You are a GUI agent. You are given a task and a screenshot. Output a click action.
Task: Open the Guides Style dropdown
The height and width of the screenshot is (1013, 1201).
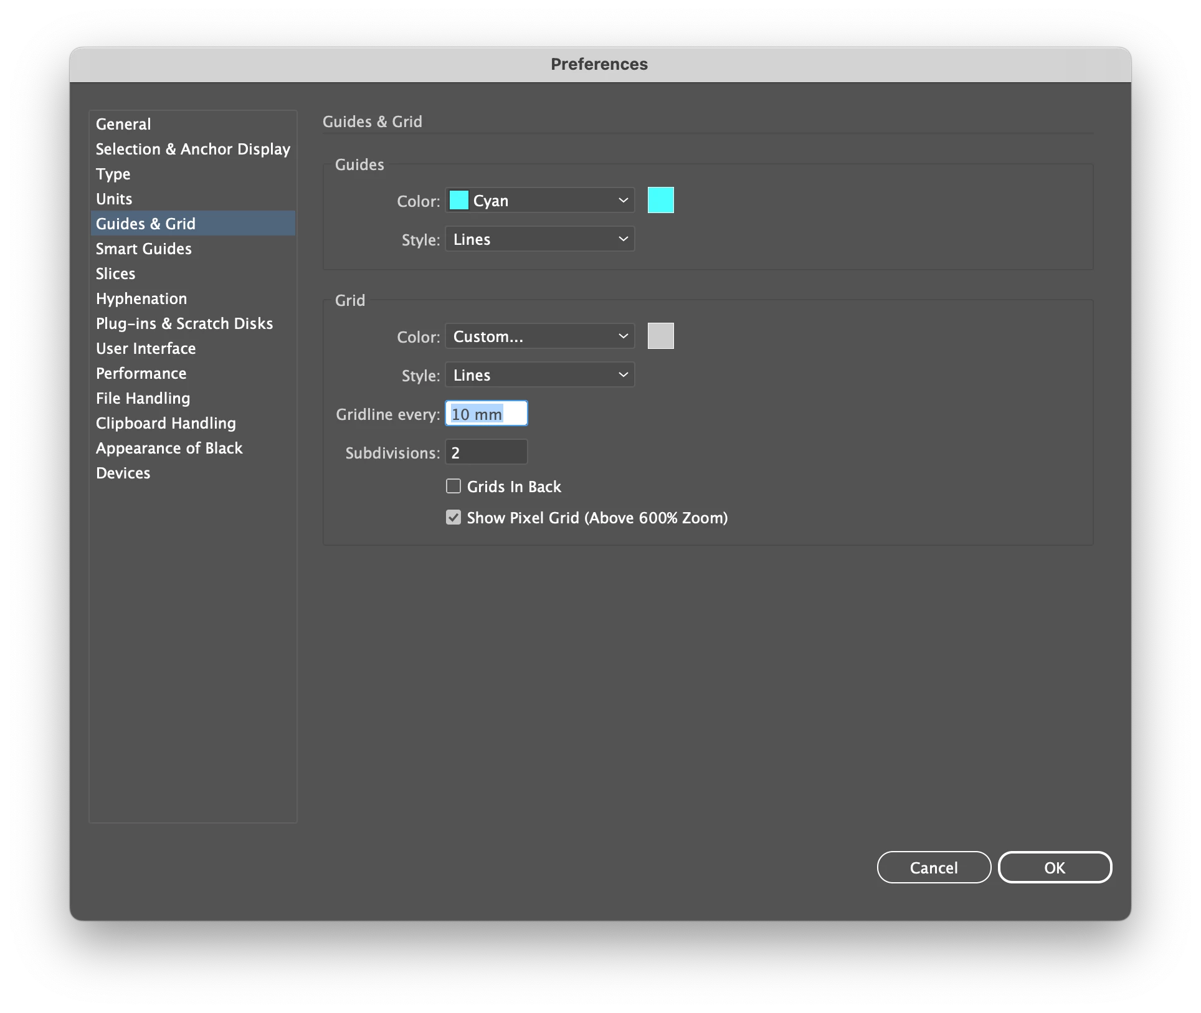539,239
